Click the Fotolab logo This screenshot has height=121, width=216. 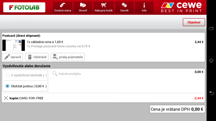click(24, 7)
